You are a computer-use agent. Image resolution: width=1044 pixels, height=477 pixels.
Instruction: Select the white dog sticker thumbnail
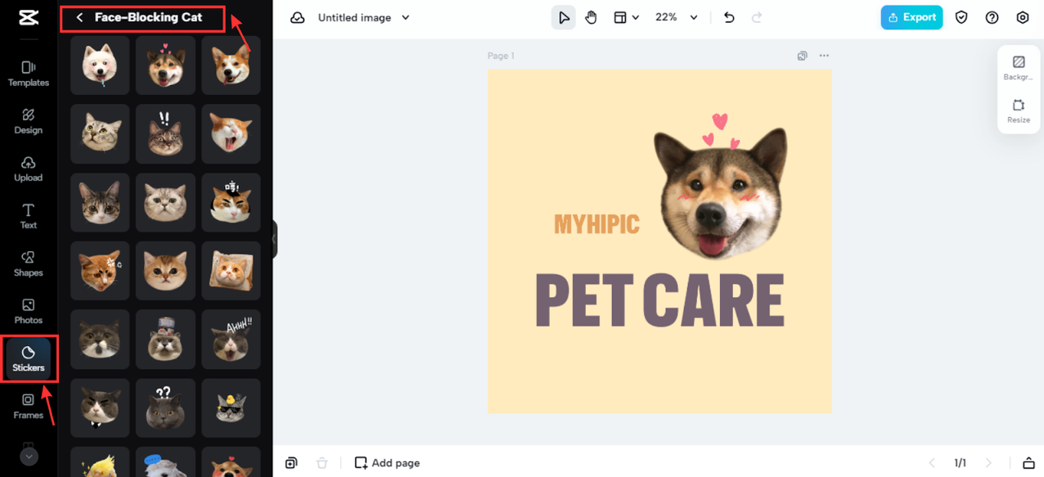click(100, 65)
